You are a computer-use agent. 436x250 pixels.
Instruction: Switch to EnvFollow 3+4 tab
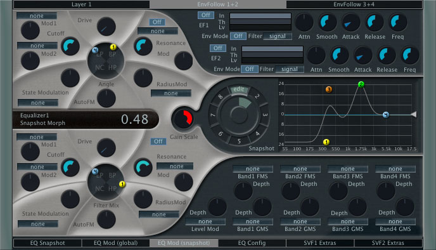354,4
